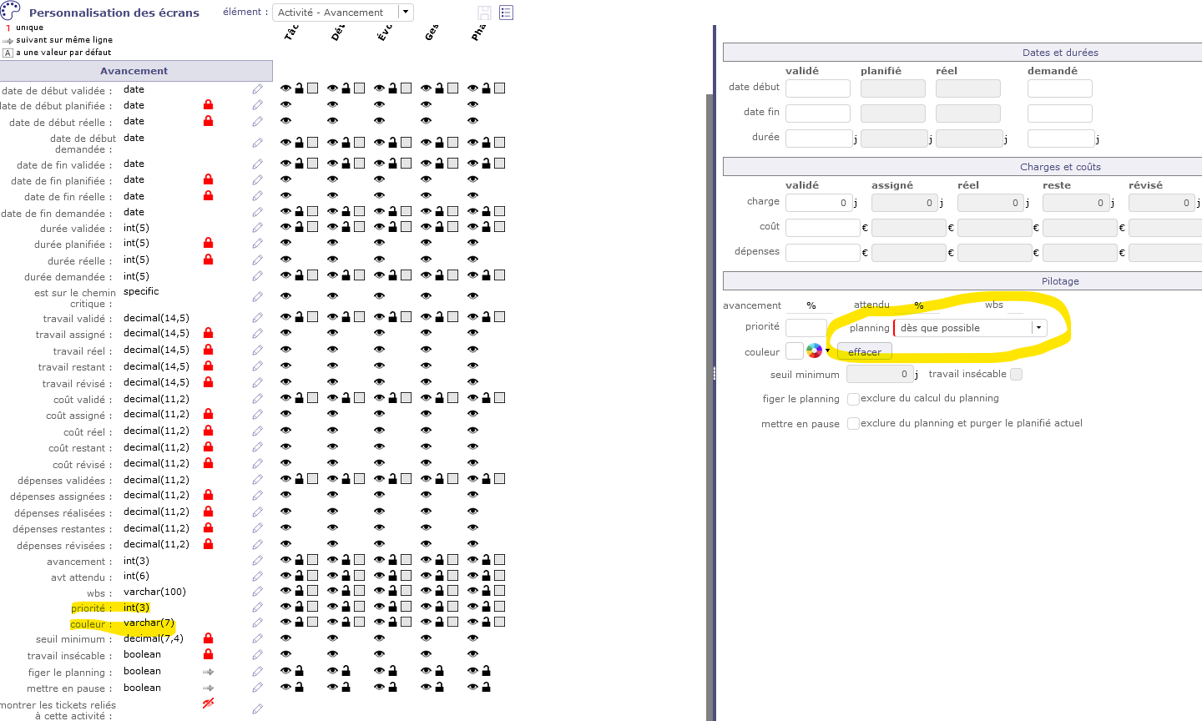Click the pencil icon for 'travail validé'
The width and height of the screenshot is (1202, 721).
coord(257,318)
